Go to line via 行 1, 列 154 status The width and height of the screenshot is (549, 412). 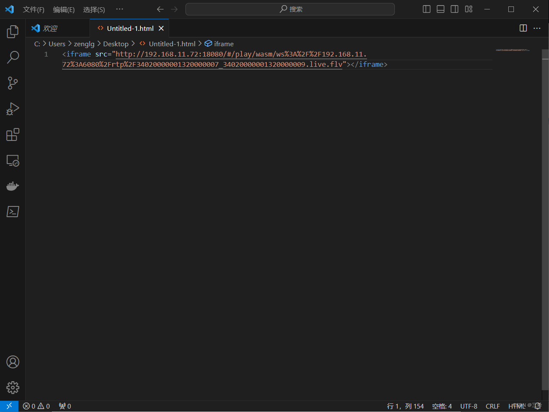405,406
